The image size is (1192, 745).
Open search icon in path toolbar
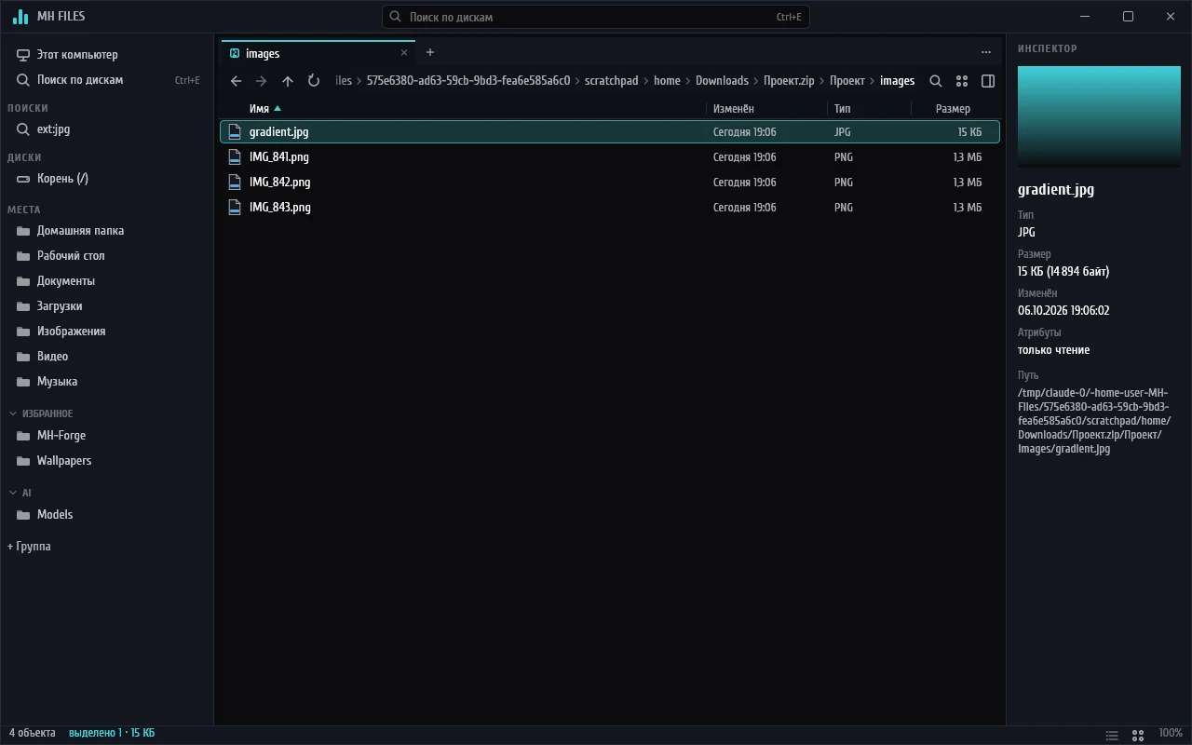(936, 81)
